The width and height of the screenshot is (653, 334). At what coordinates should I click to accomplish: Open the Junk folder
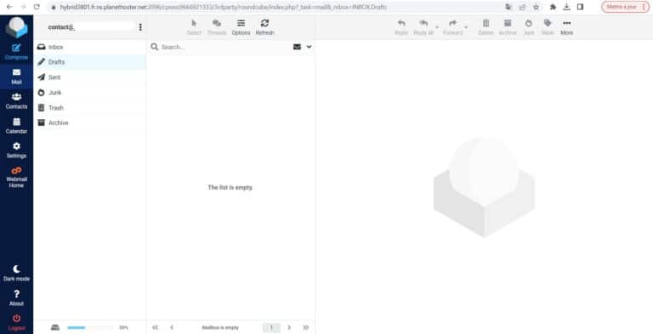tap(89, 93)
